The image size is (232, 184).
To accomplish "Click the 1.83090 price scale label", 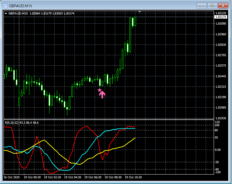I will click(221, 24).
